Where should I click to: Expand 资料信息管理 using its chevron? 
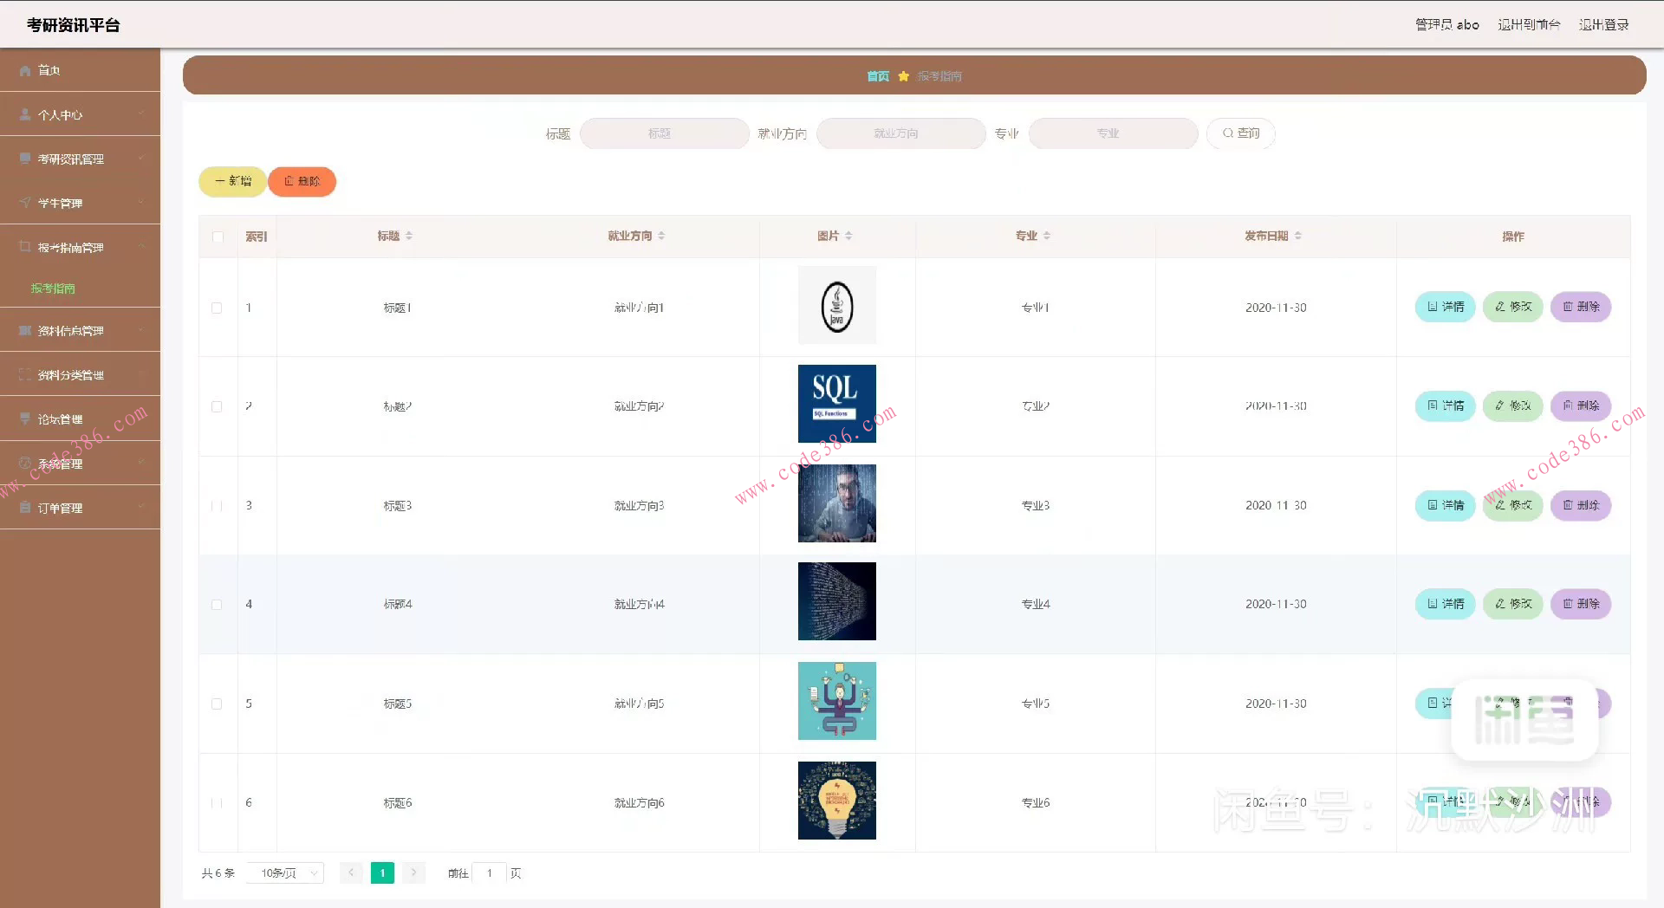click(140, 329)
